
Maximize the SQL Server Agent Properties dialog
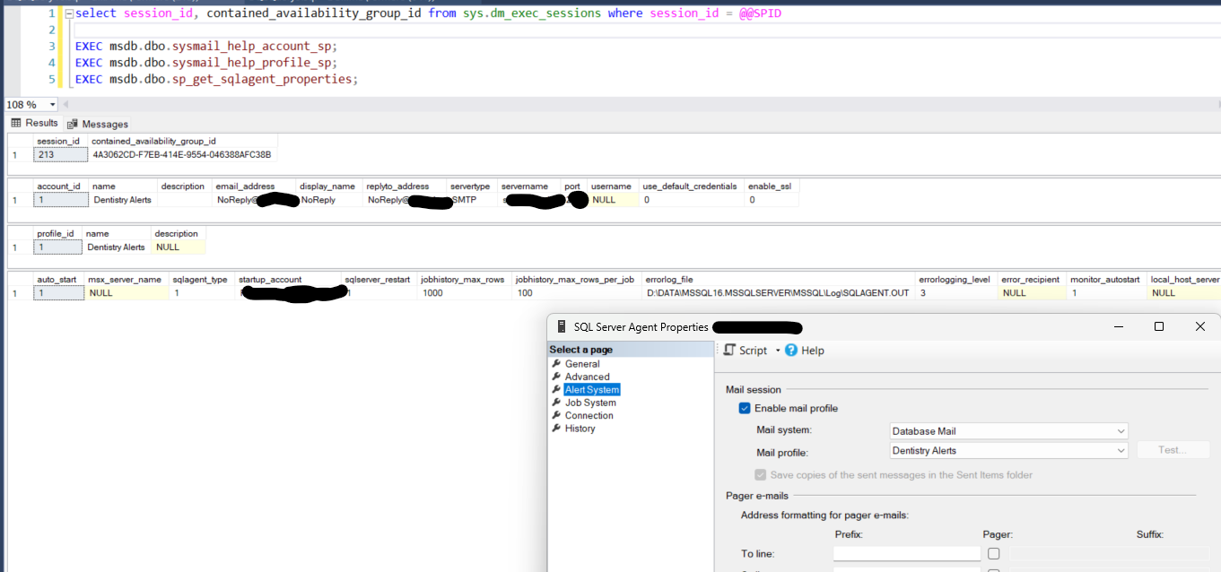1159,327
